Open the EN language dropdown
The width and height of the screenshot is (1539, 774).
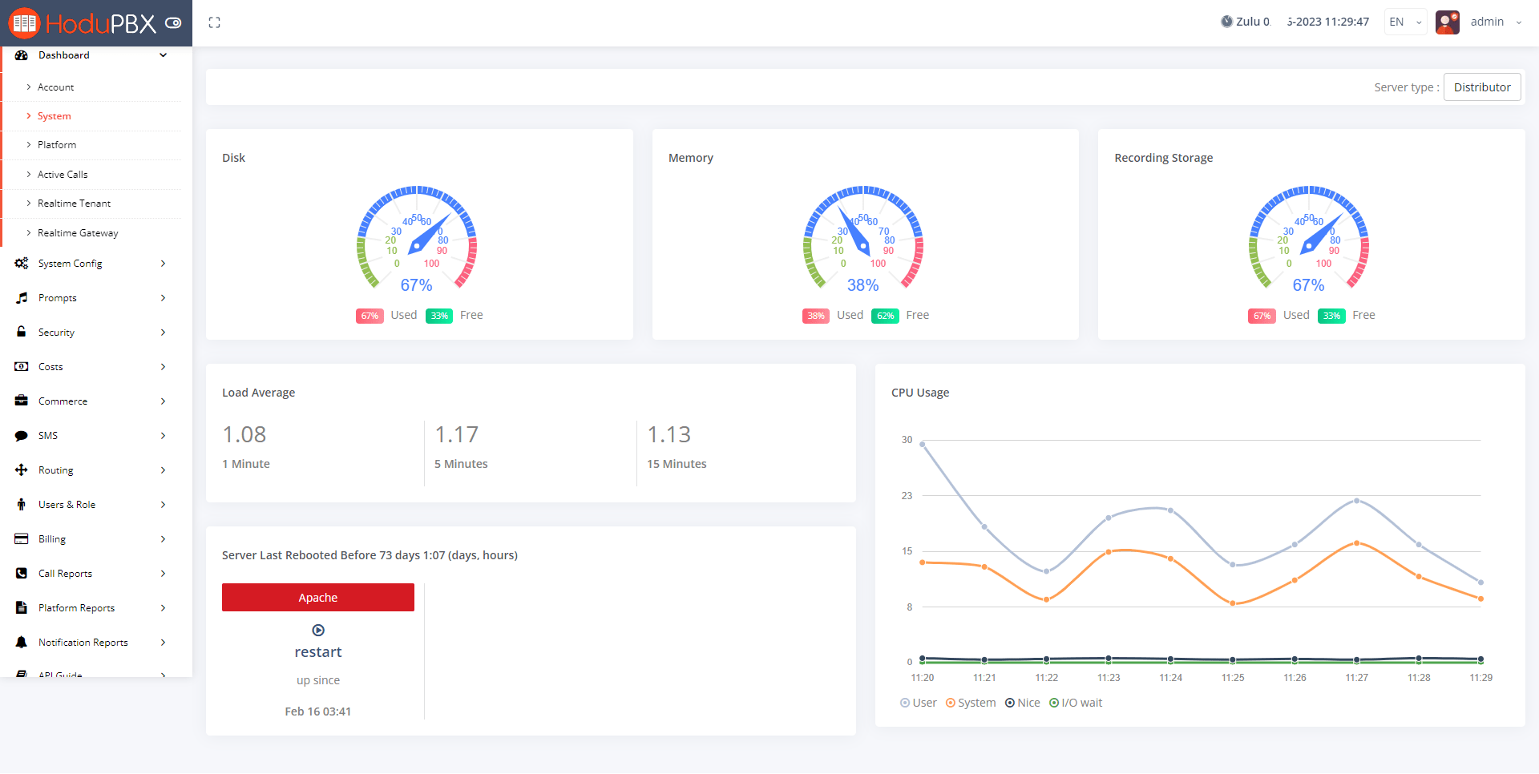coord(1404,22)
